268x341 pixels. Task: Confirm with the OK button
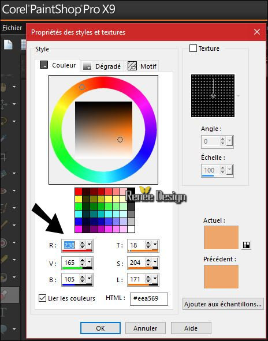coord(100,328)
